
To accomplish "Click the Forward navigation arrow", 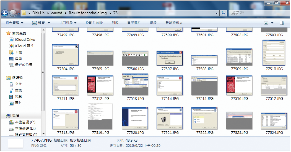I will 13,13.
